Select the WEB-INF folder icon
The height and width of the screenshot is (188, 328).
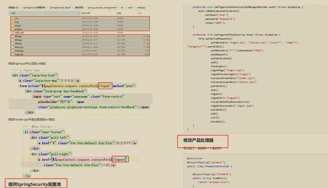(13, 33)
